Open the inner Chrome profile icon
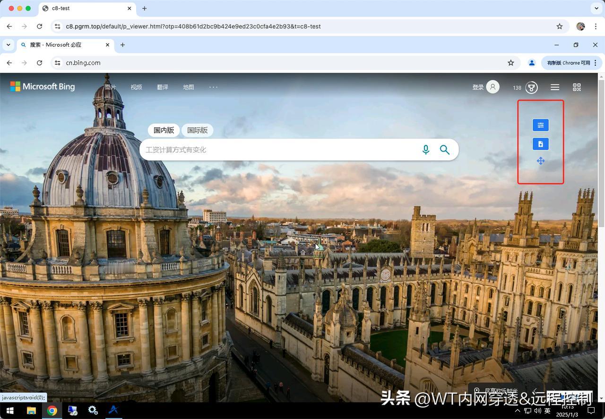Image resolution: width=605 pixels, height=419 pixels. click(532, 63)
